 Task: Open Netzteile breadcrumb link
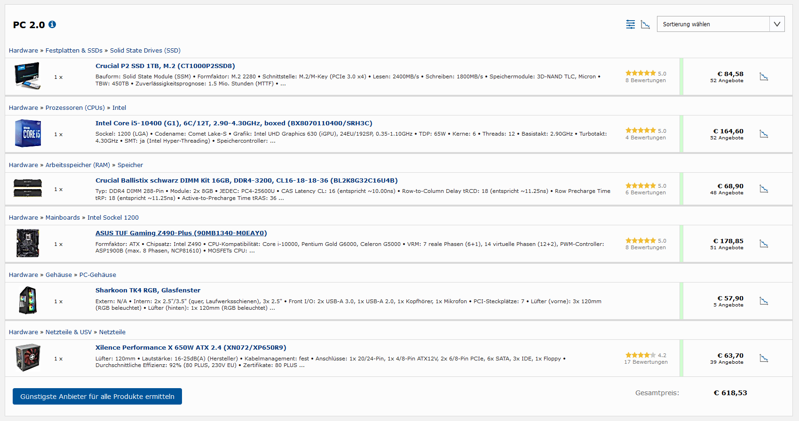coord(112,332)
